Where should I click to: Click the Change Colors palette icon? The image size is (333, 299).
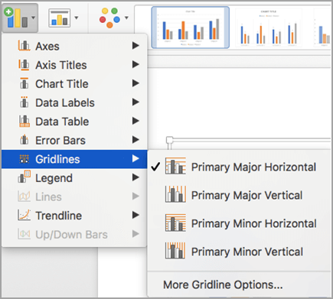109,18
